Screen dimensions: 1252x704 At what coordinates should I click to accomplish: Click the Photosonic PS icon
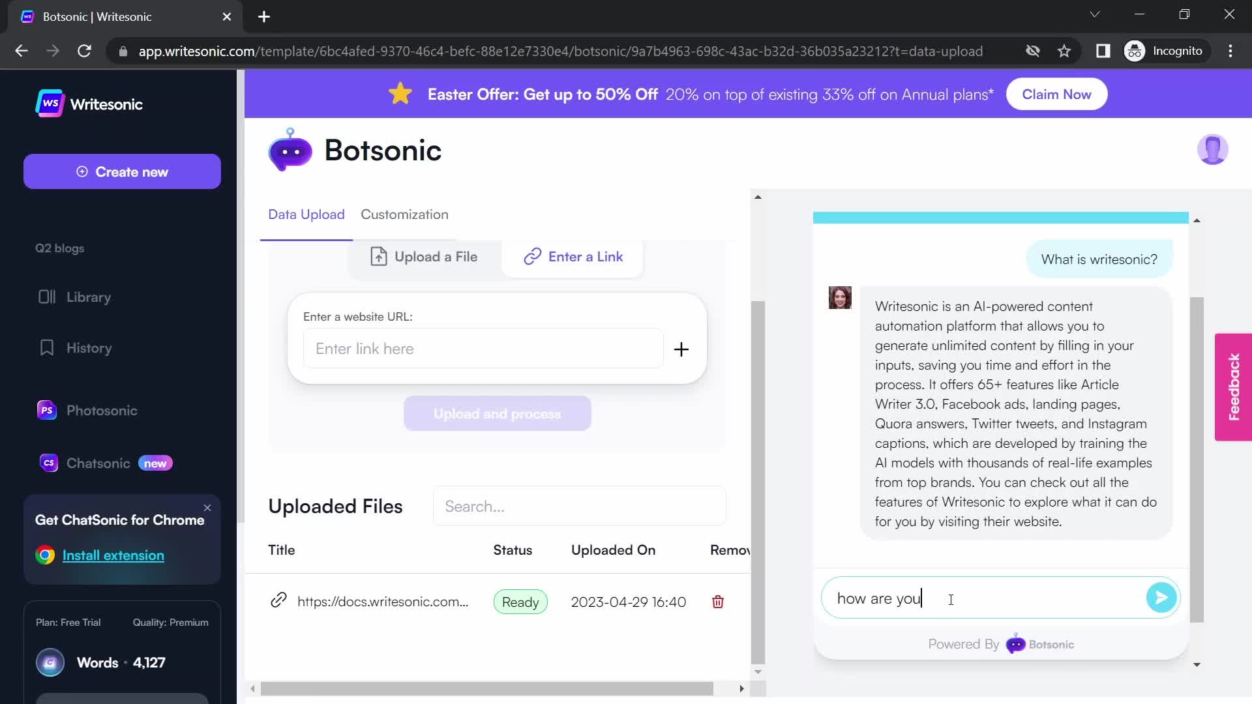tap(47, 411)
